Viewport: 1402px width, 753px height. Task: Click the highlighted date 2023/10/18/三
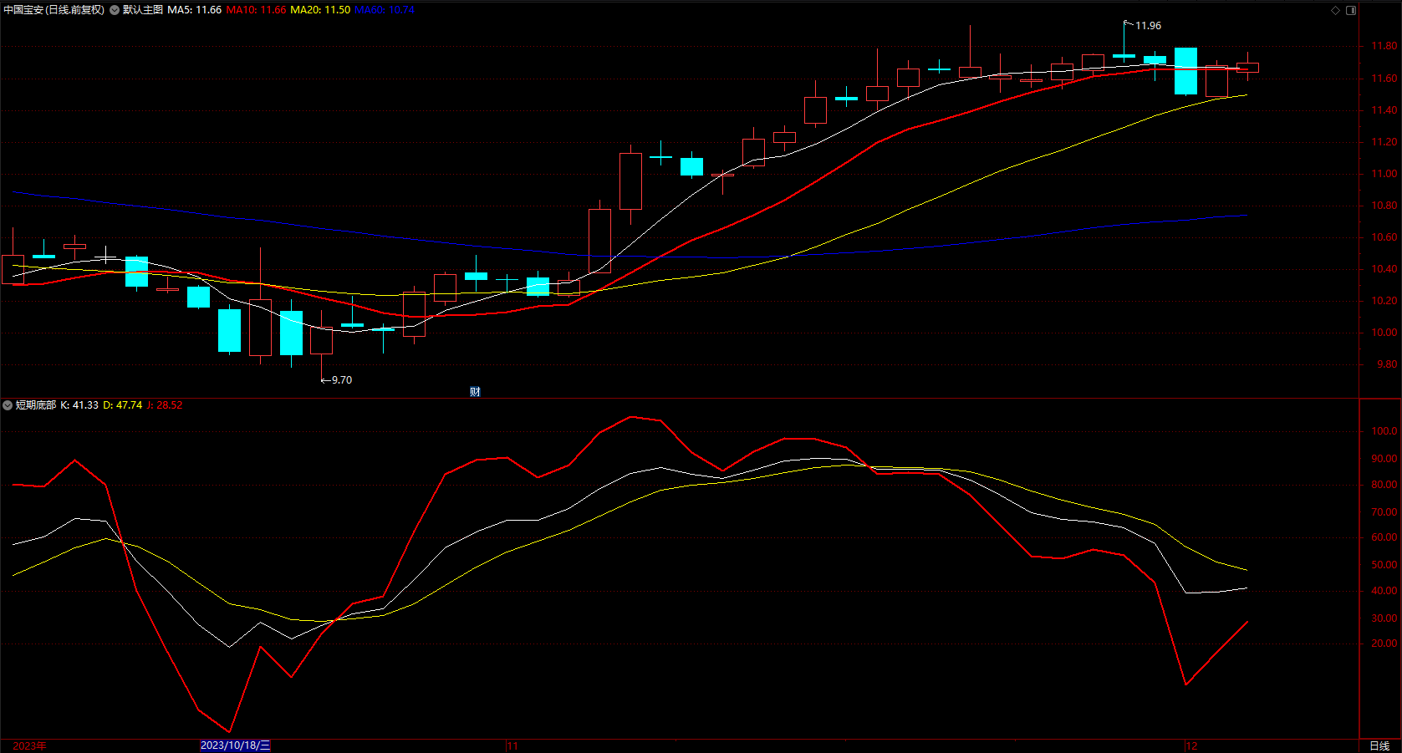[236, 745]
